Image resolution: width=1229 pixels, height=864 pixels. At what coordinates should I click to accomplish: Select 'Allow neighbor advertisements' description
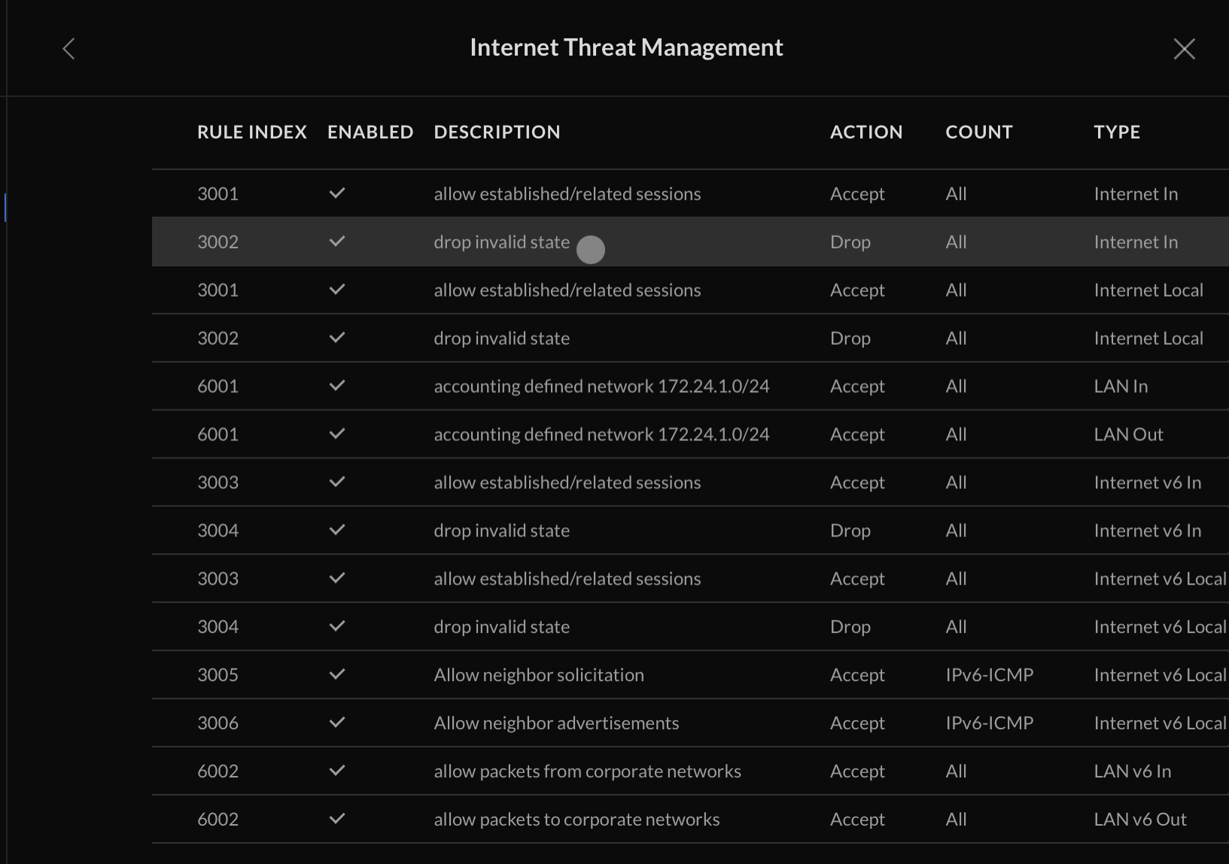coord(557,723)
